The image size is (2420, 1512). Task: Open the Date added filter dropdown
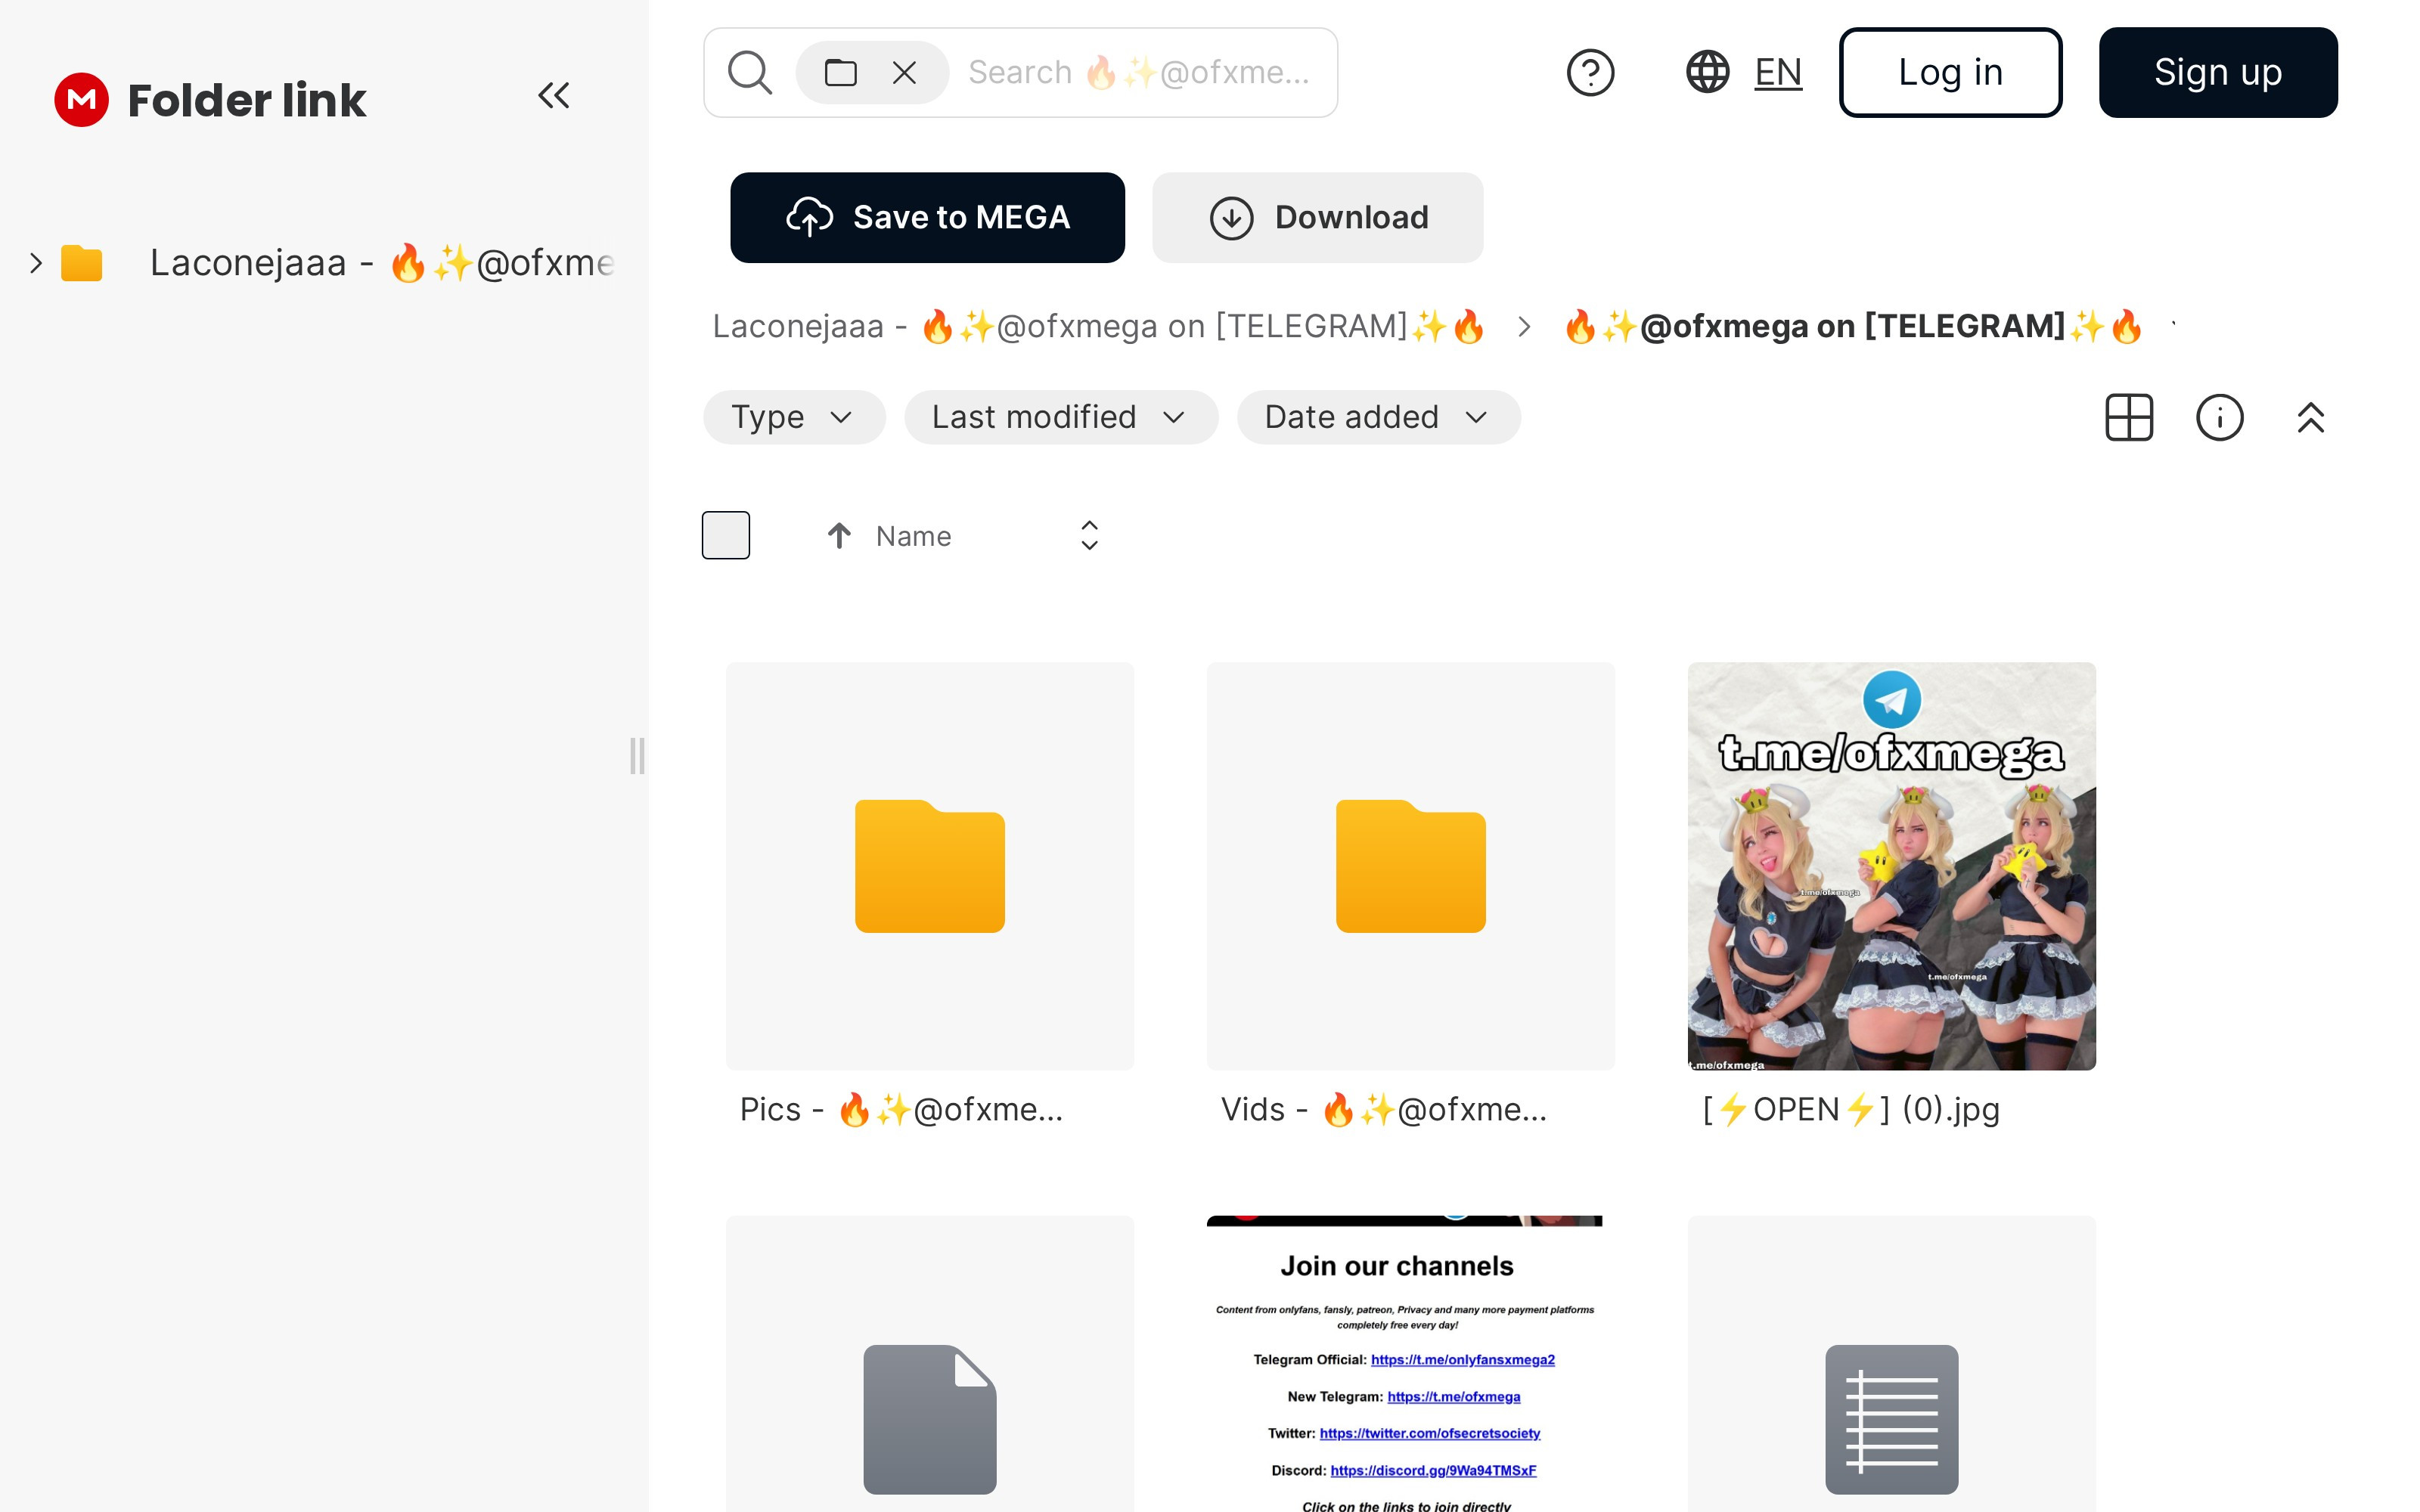[1378, 417]
